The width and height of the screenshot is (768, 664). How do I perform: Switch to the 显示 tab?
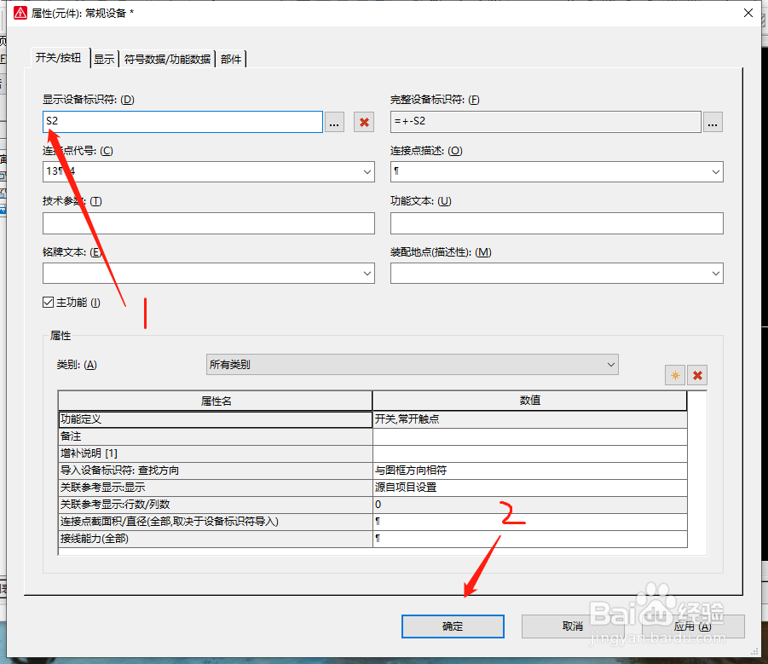pos(104,60)
